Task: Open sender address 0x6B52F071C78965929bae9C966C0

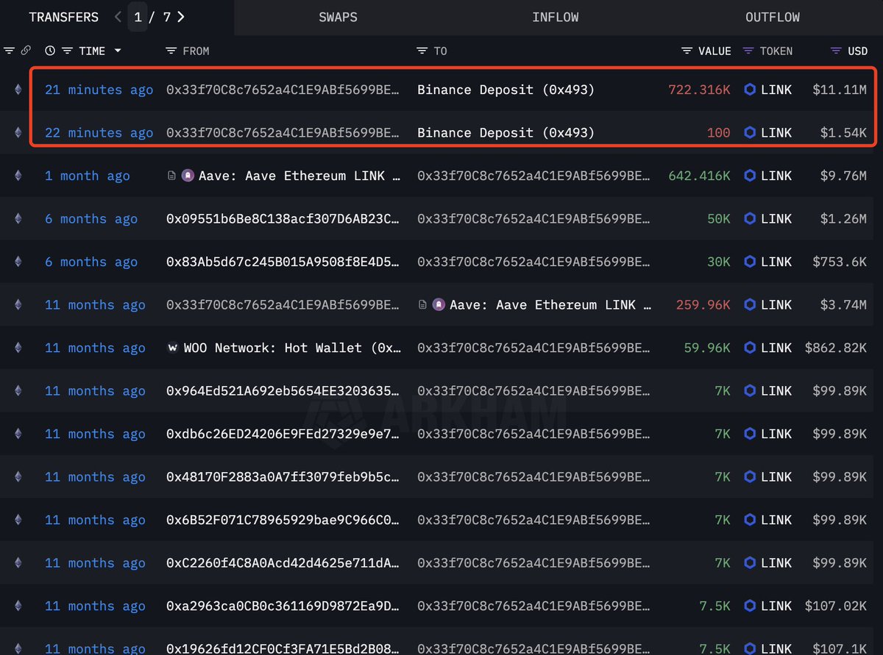Action: 283,520
